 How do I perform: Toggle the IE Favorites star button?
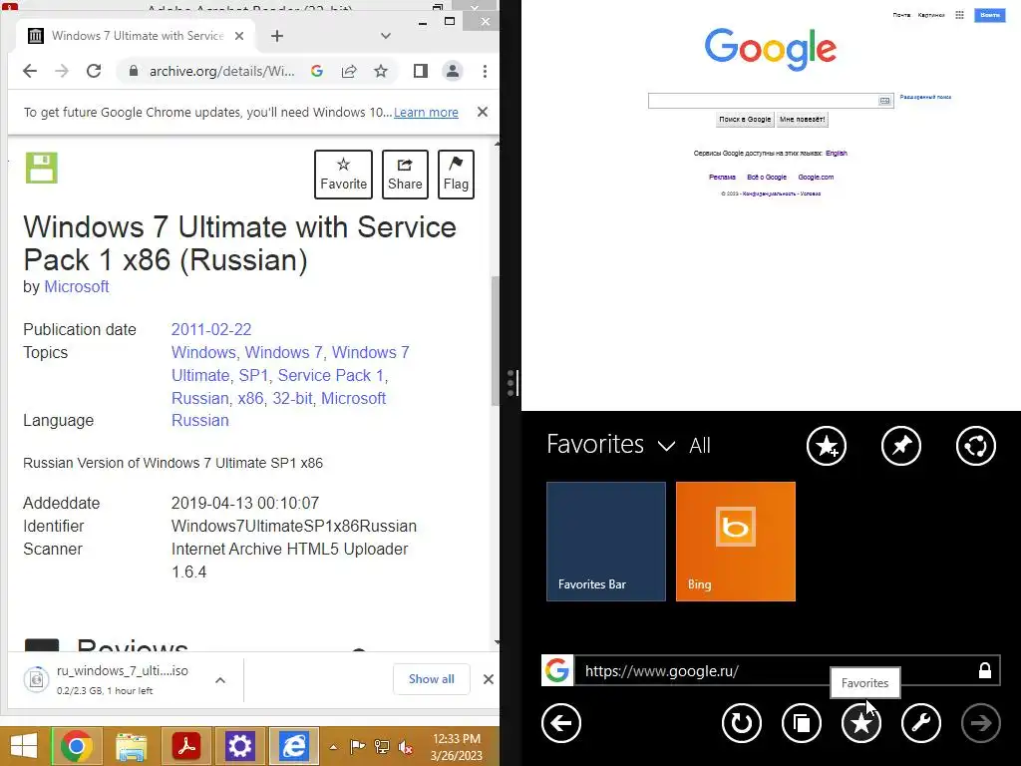click(861, 723)
